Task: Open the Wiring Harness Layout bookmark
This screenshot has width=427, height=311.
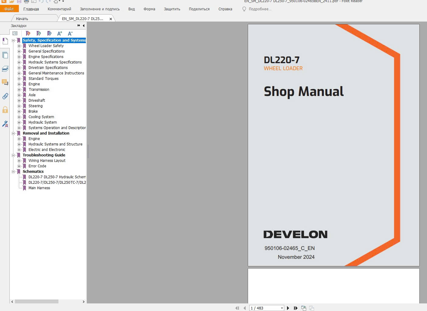Action: (x=47, y=161)
